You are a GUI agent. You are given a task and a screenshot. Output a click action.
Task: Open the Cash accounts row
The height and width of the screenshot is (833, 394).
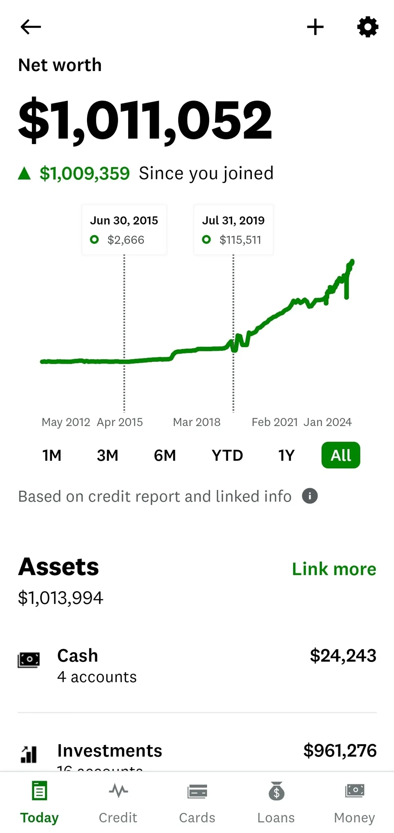pyautogui.click(x=197, y=665)
